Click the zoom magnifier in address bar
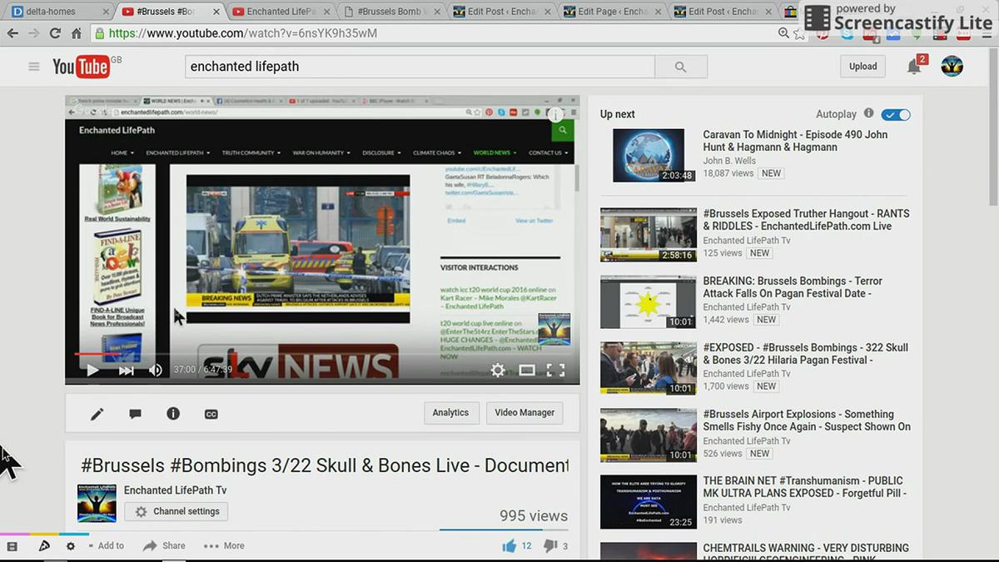 (783, 33)
